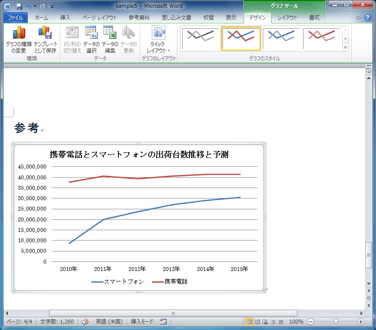
Task: Click zoom in plus button
Action: point(361,322)
